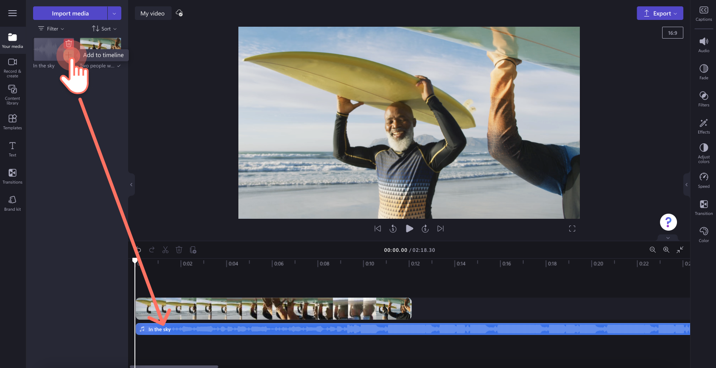This screenshot has height=368, width=716.
Task: Select the video clip on the timeline
Action: (274, 309)
